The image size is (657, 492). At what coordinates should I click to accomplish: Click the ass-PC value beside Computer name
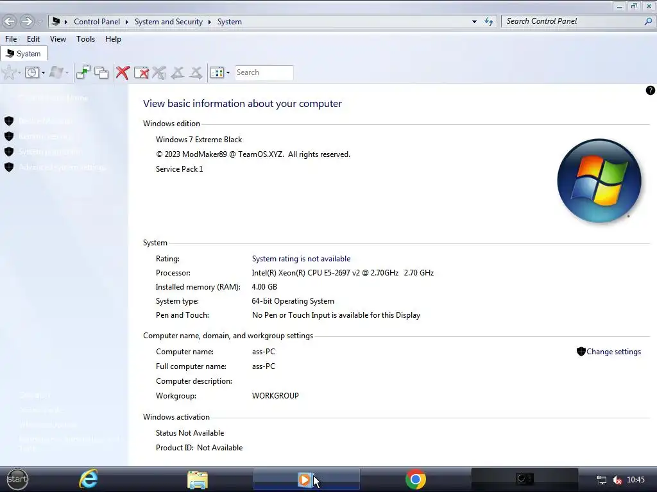click(x=264, y=352)
